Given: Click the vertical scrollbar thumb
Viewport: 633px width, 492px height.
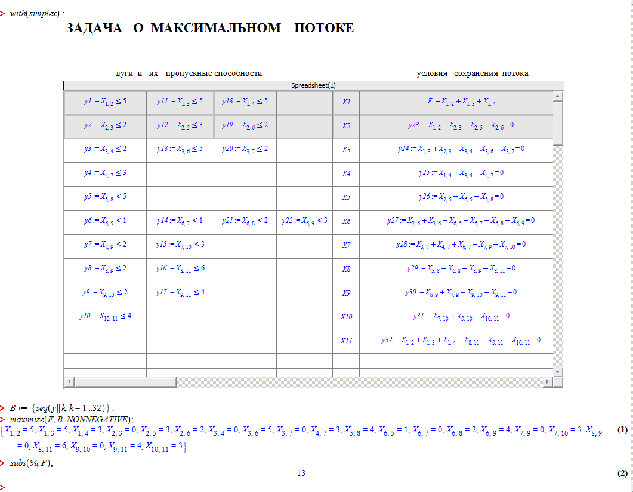Looking at the screenshot, I should (x=557, y=123).
